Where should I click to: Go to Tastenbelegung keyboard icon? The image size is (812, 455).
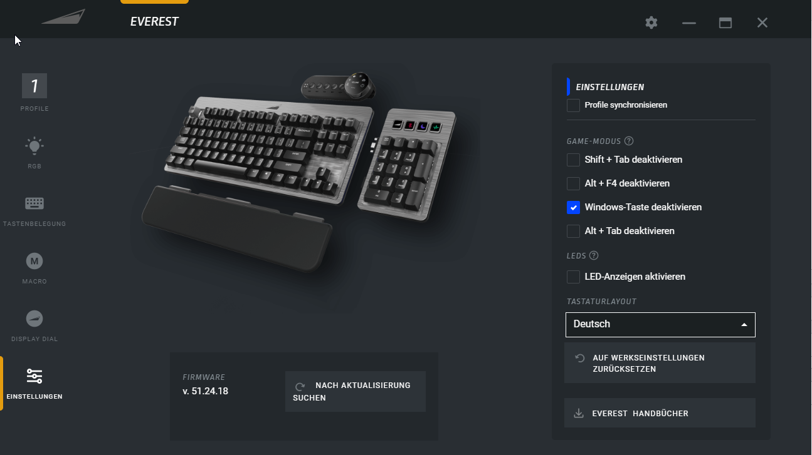coord(34,203)
